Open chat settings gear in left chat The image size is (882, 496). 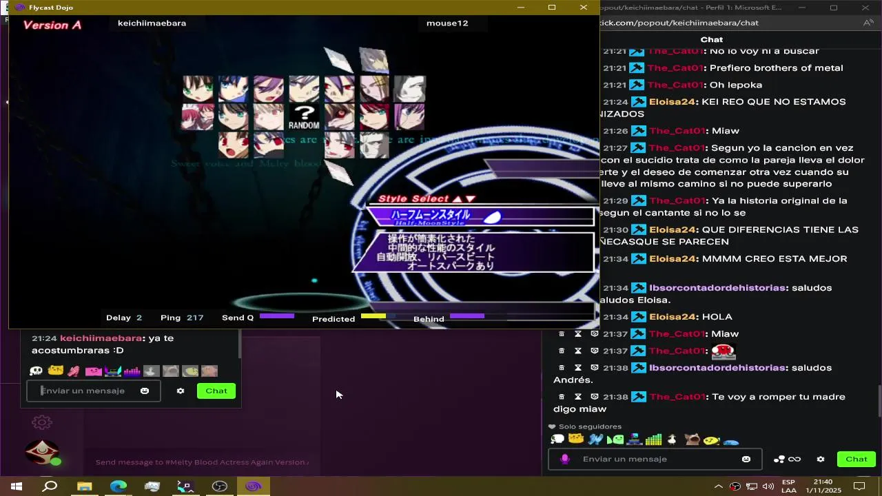181,391
